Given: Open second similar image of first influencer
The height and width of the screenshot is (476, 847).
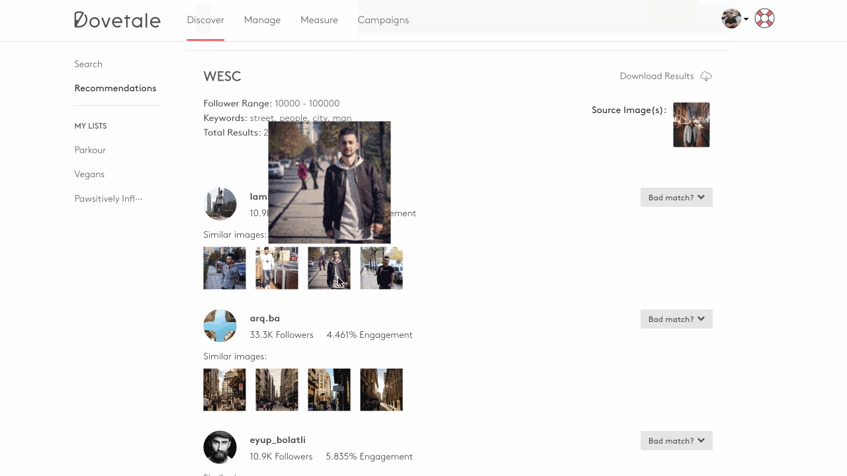Looking at the screenshot, I should coord(277,268).
